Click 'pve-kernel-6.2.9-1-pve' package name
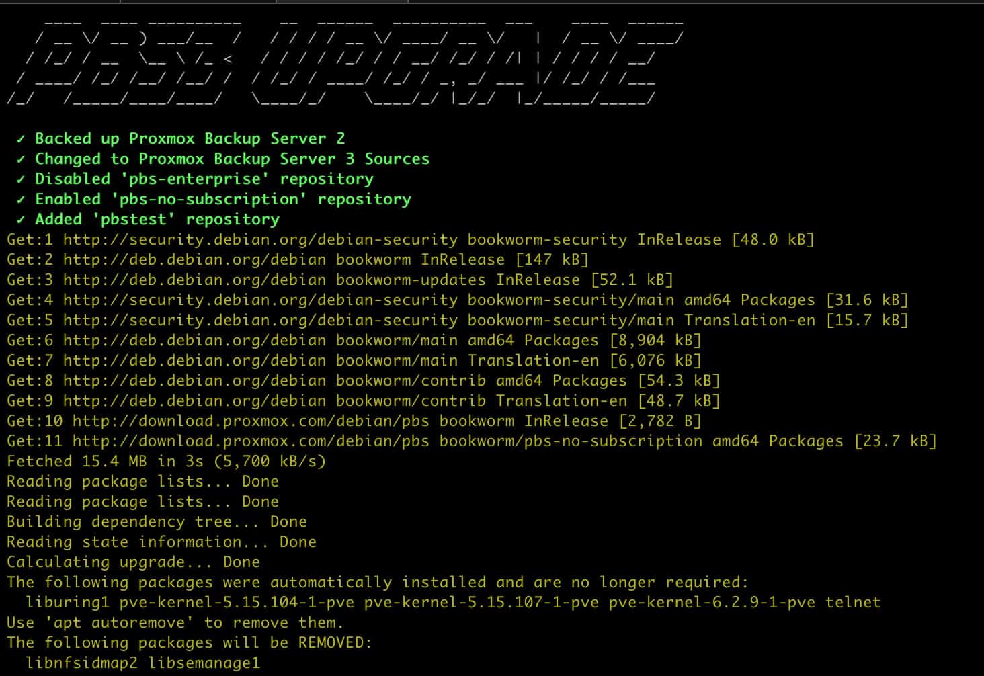This screenshot has height=676, width=984. [712, 602]
